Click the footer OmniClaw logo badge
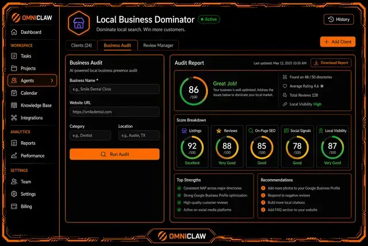Image resolution: width=368 pixels, height=246 pixels. [x=182, y=236]
